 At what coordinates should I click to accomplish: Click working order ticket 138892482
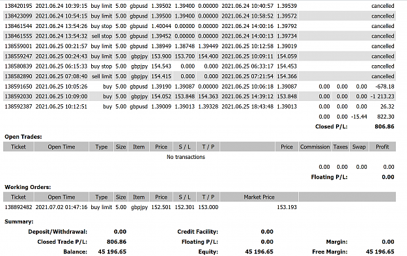tap(18, 207)
